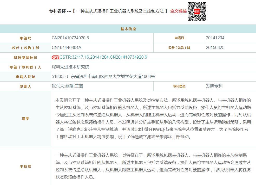
Task: Open the red 全文链接 full-text link
Action: tap(178, 11)
